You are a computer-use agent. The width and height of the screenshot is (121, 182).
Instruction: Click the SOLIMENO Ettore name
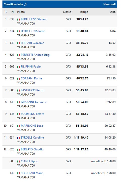[x=32, y=114]
